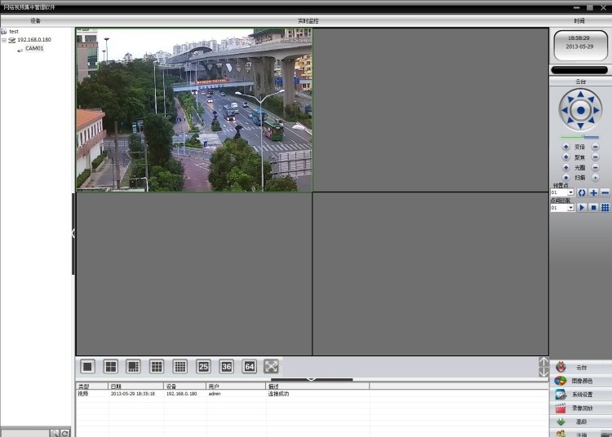Open the preset point dropdown
612x437 pixels.
(570, 192)
